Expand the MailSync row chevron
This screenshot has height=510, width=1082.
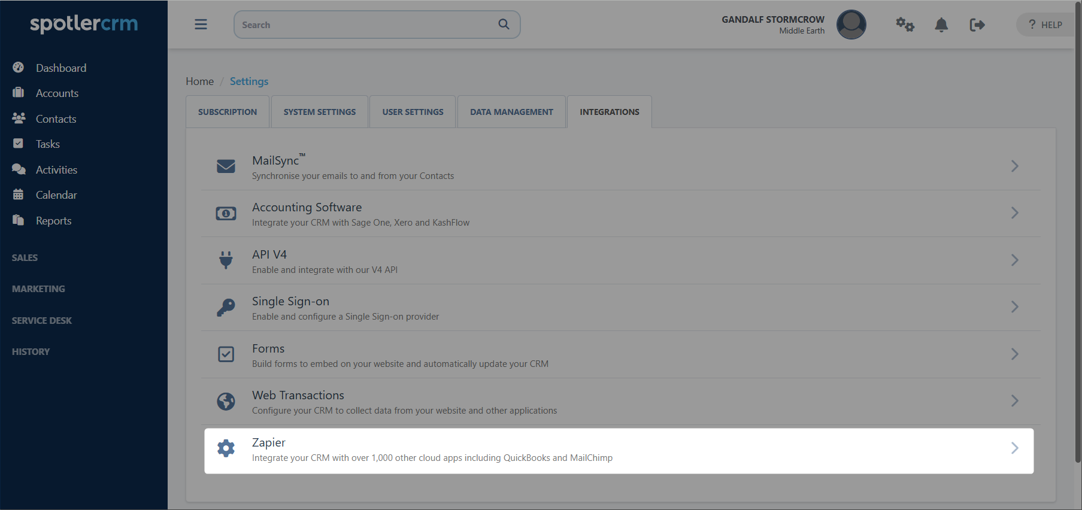[x=1015, y=166]
